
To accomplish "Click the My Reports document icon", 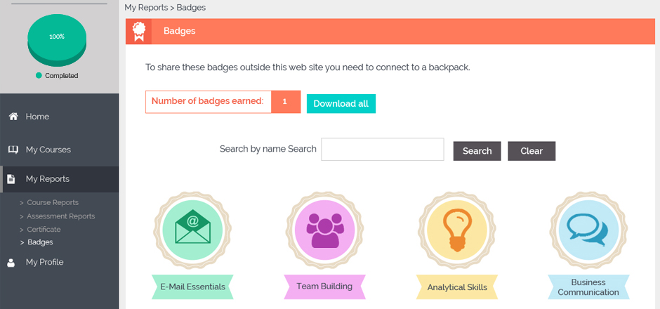I will [x=11, y=179].
